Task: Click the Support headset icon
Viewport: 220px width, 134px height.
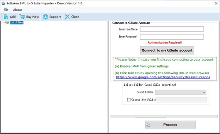Action: tap(45, 17)
